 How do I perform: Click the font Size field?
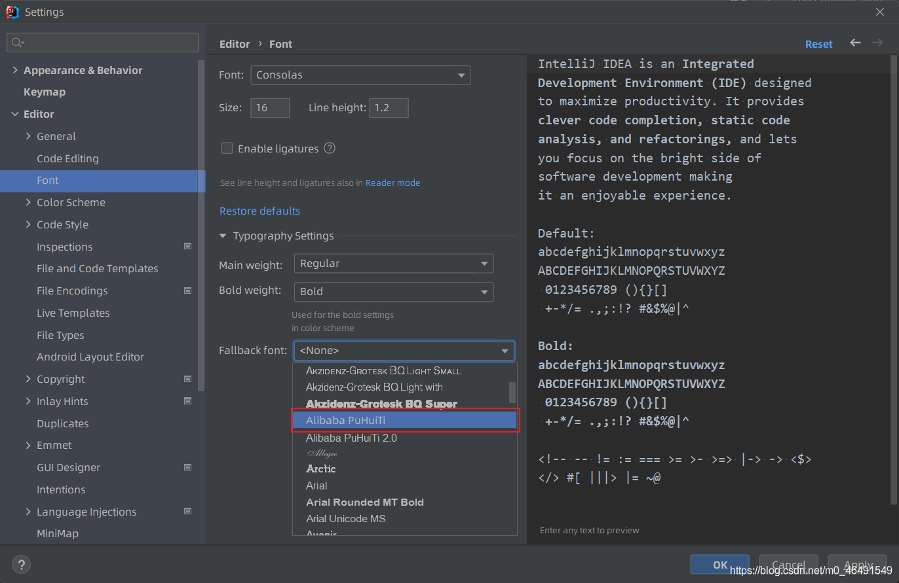(x=270, y=107)
